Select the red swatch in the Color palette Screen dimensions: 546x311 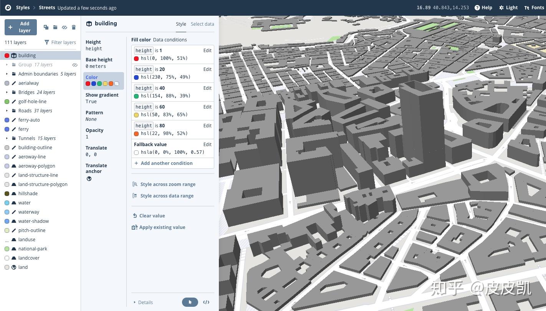click(x=88, y=84)
